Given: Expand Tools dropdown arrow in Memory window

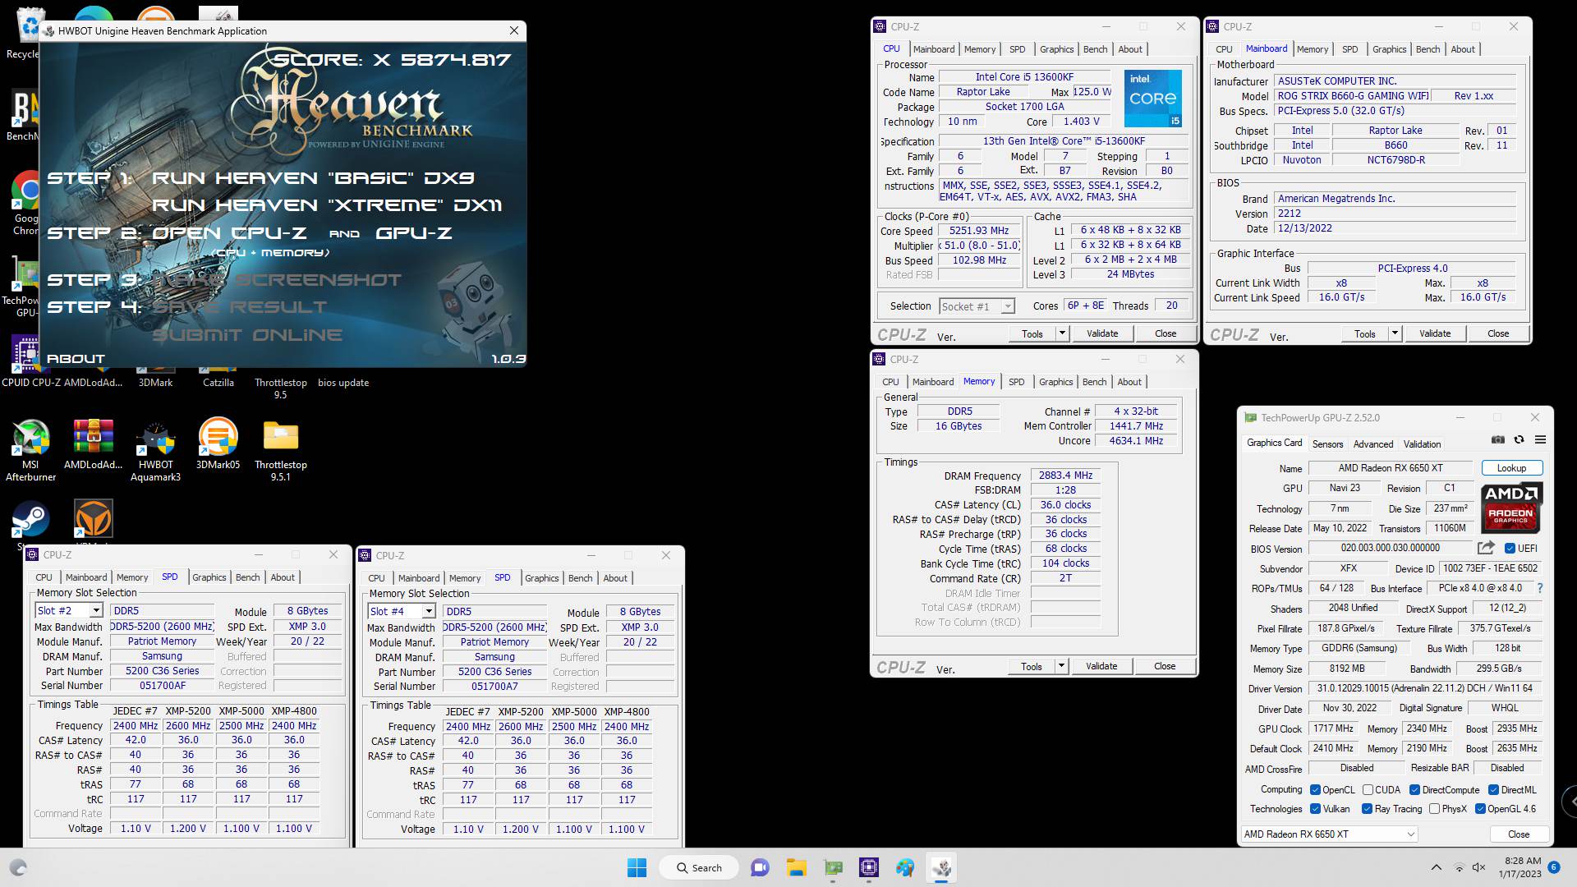Looking at the screenshot, I should coord(1061,666).
